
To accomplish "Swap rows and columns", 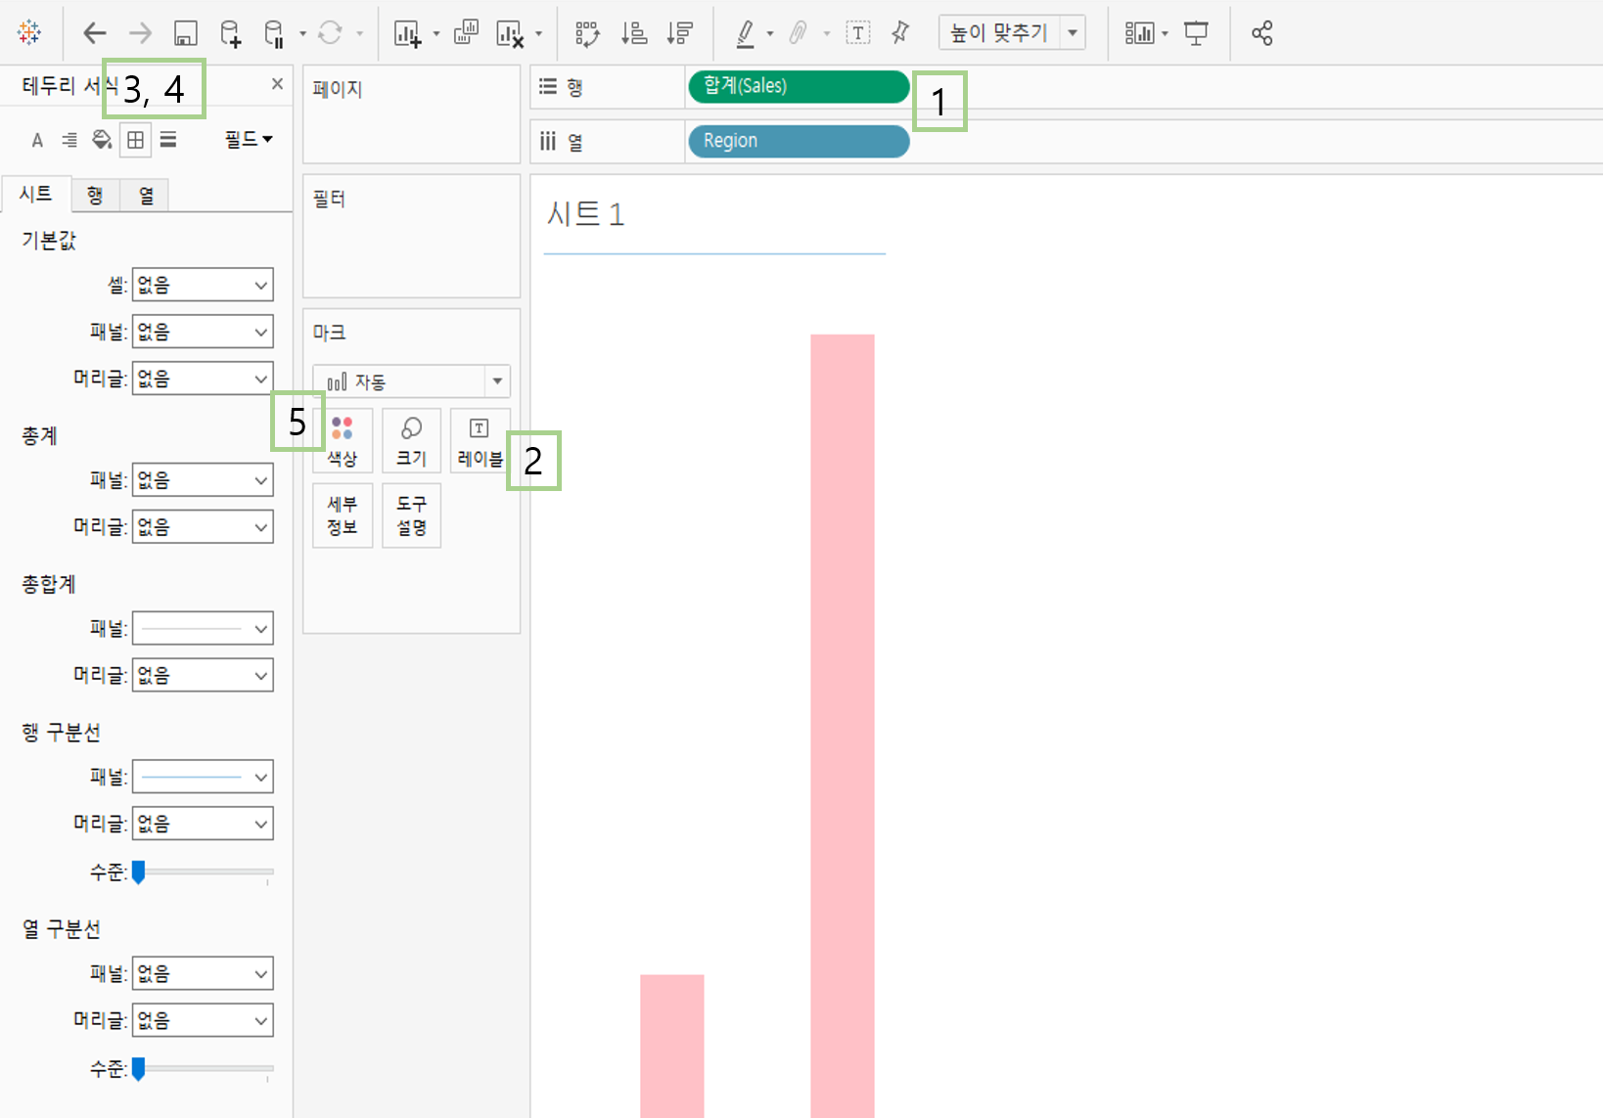I will (587, 33).
